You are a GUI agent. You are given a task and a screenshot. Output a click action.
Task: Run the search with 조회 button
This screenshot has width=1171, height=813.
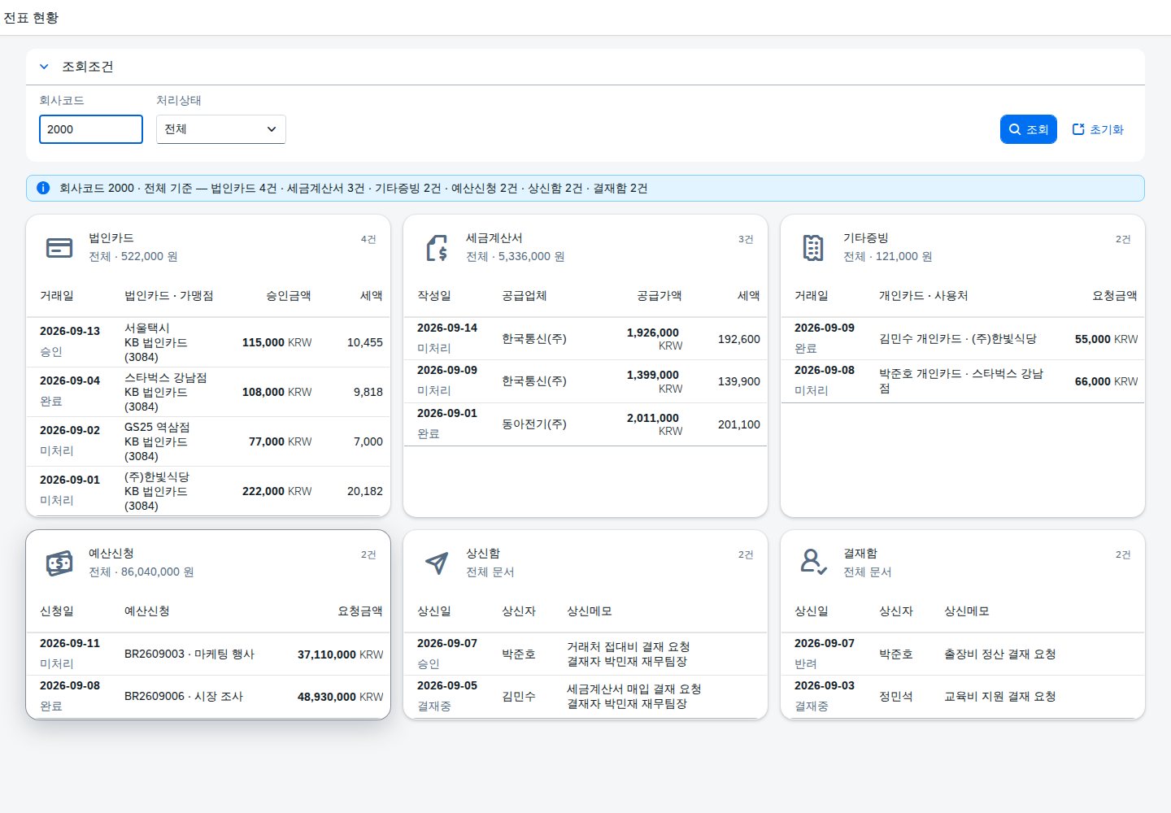coord(1029,129)
